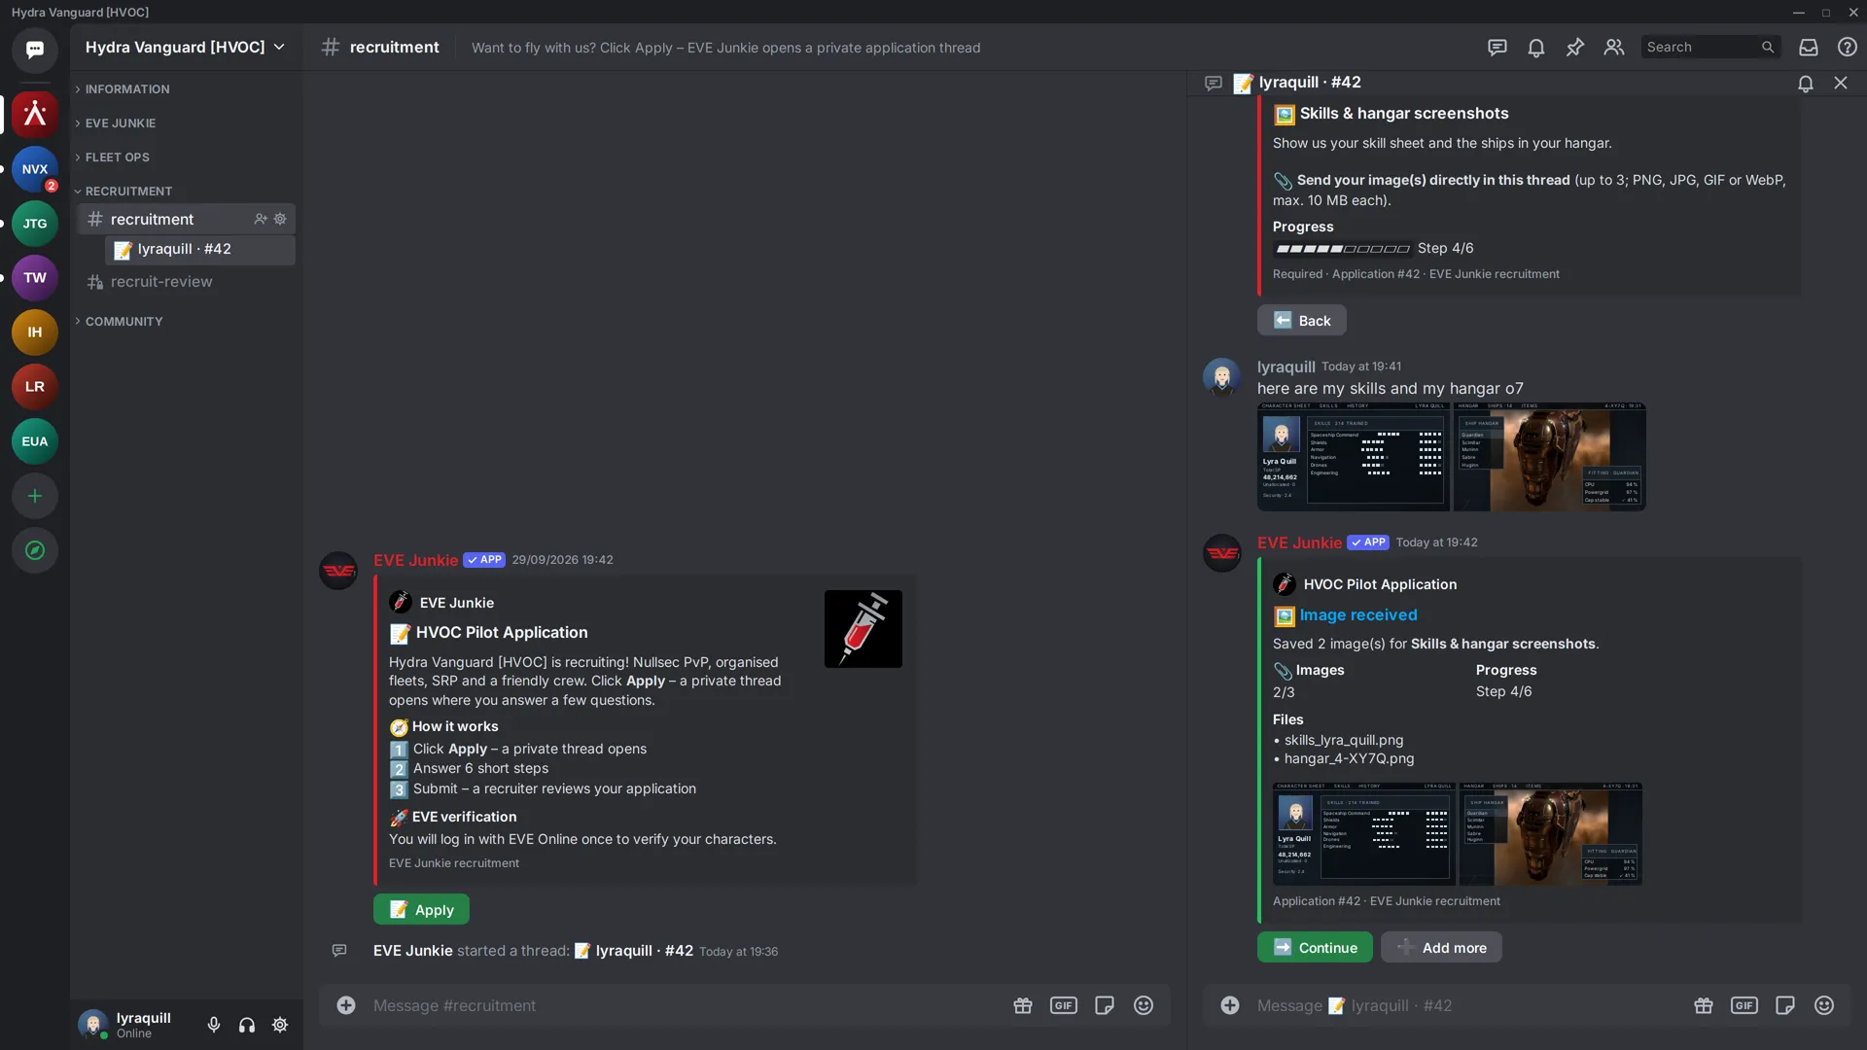Open emoji picker in thread message box
1867x1050 pixels.
click(1824, 1005)
